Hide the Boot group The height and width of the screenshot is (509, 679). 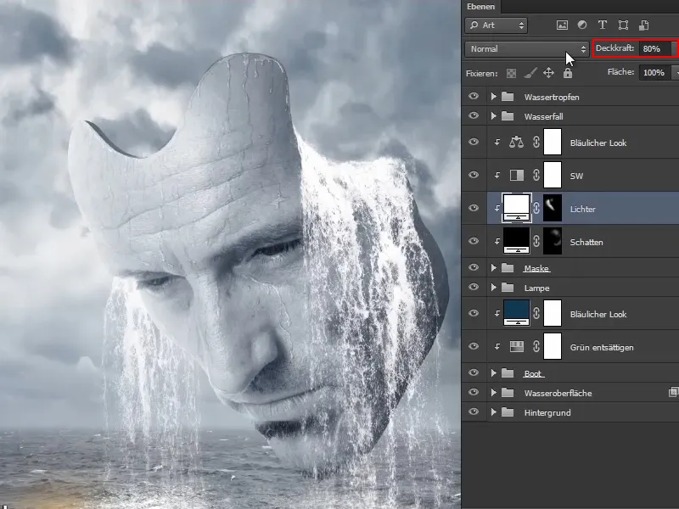(474, 372)
